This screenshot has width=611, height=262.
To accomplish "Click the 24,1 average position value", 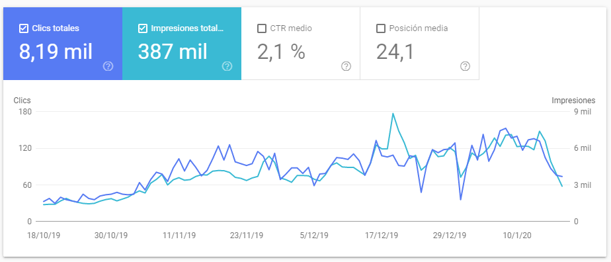I will 395,52.
